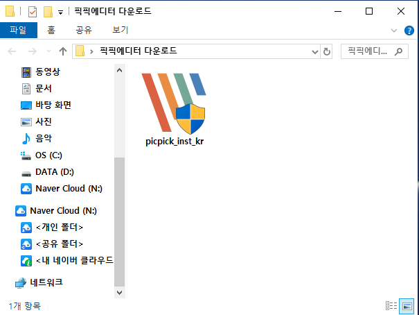Click the New folder quick access icon

click(x=48, y=12)
